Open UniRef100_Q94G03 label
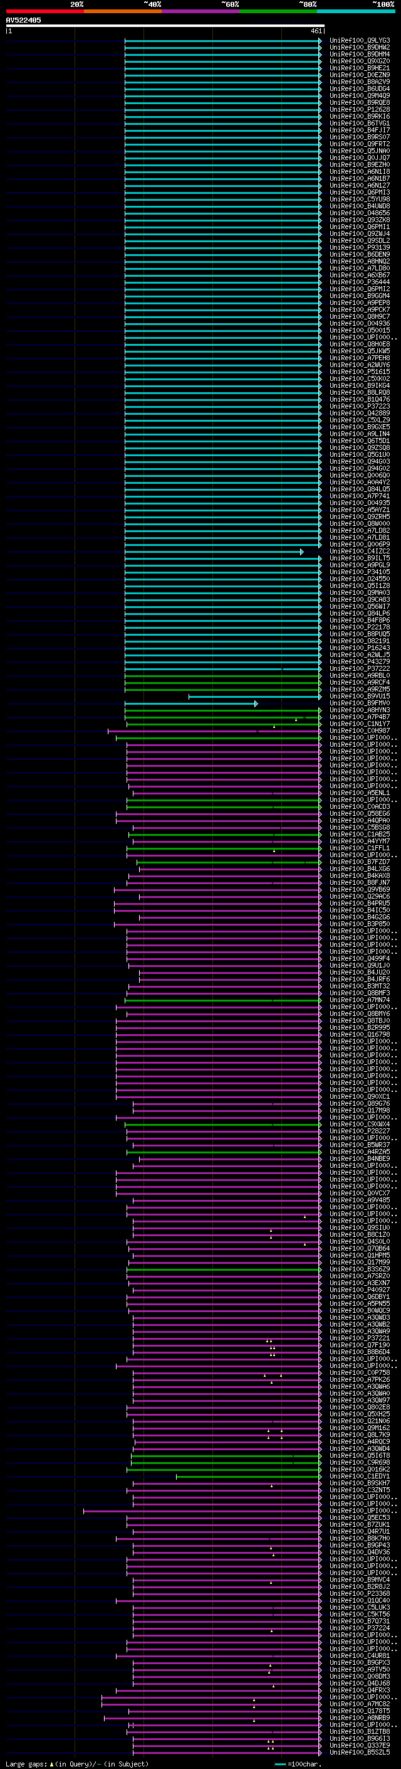401x1769 pixels. [360, 461]
